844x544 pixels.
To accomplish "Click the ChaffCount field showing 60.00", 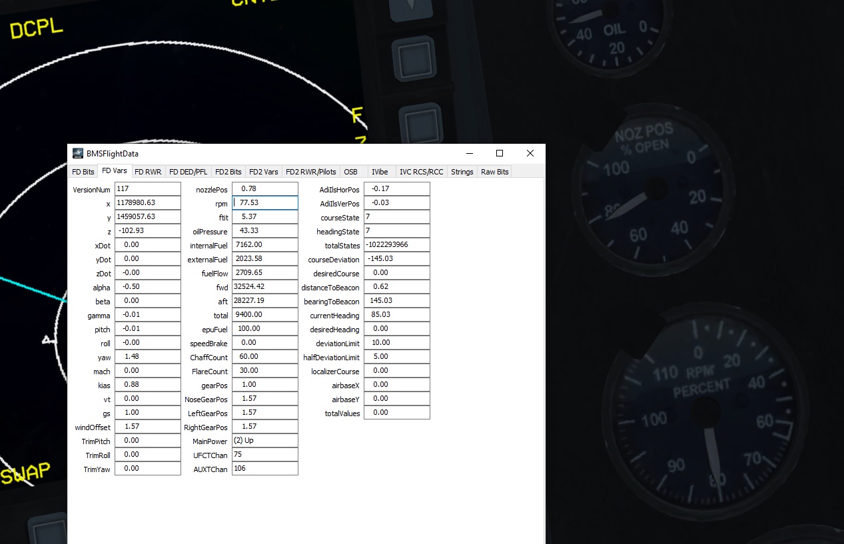I will click(265, 357).
